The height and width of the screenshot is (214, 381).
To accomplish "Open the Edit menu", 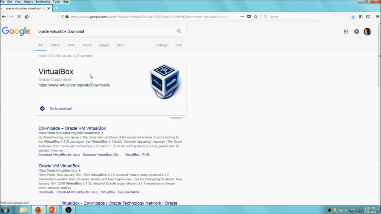I will (10, 2).
